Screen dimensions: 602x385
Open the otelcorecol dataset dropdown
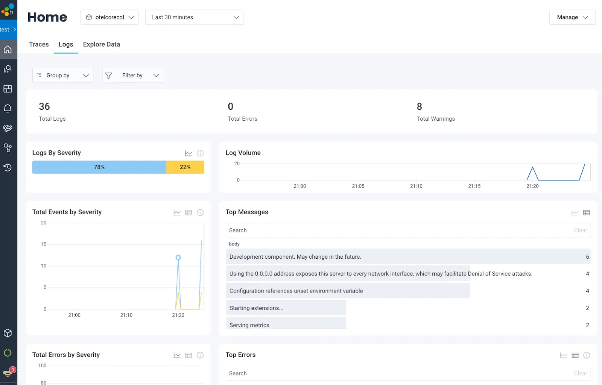pyautogui.click(x=109, y=17)
